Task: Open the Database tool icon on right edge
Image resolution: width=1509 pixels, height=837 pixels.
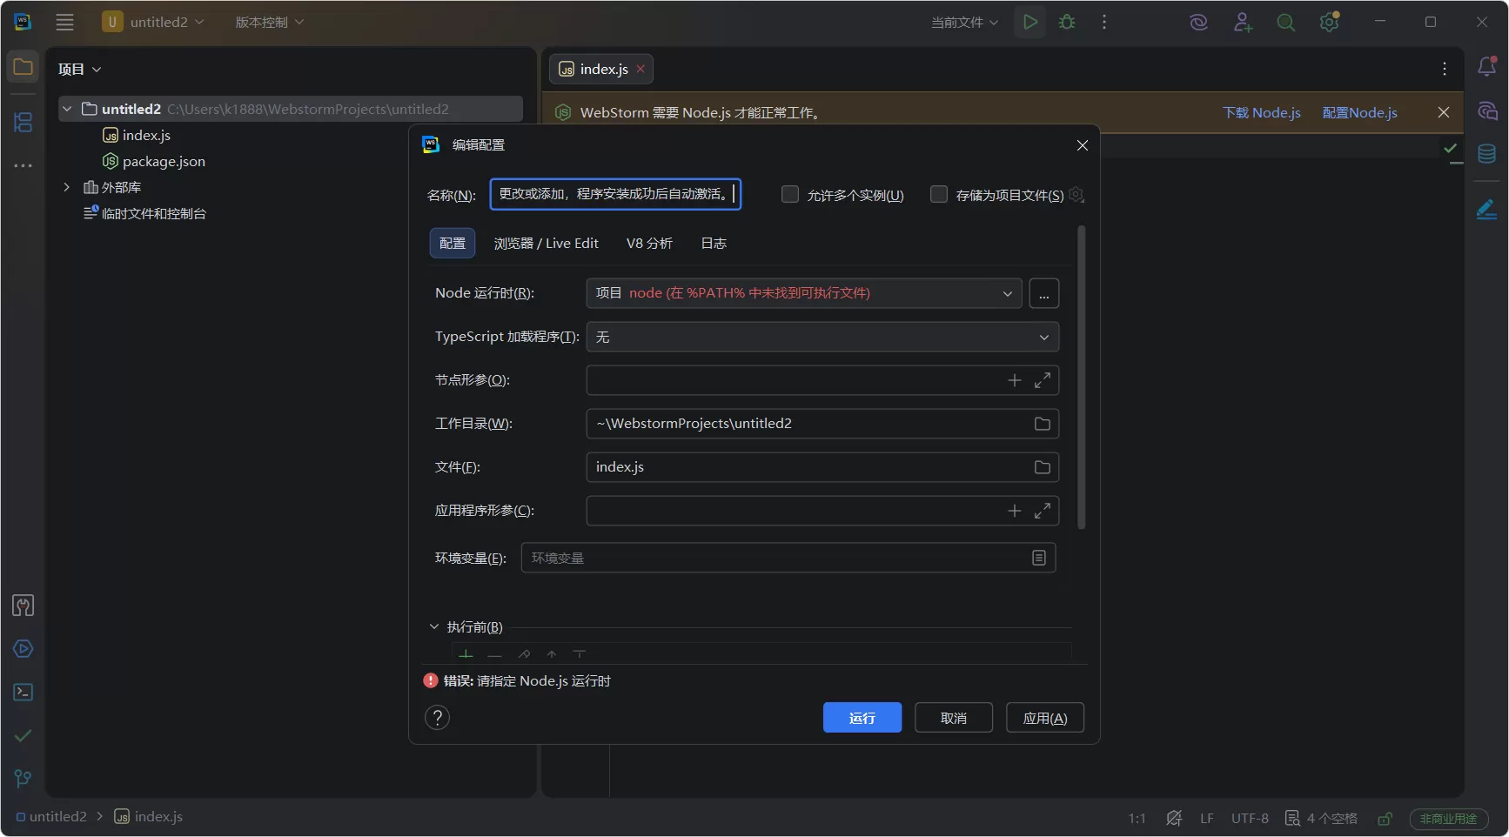Action: 1487,154
